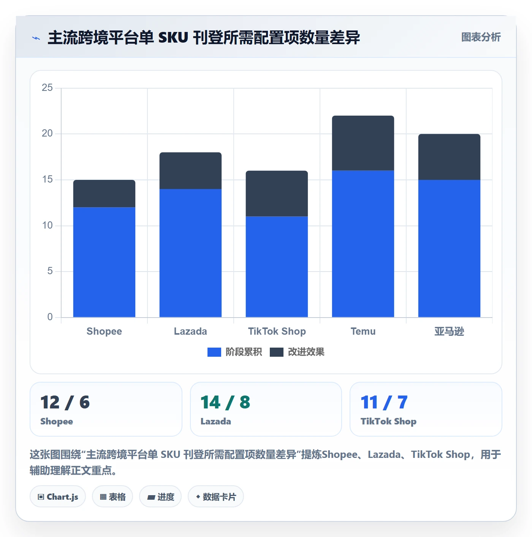Click the dark Shopee bar segment

point(104,194)
